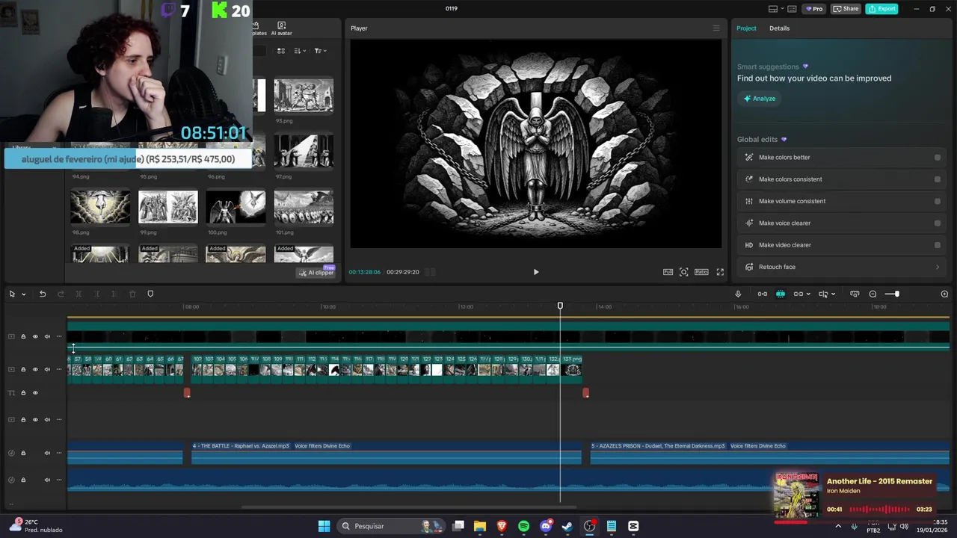The width and height of the screenshot is (957, 538).
Task: Open the AI clipper button
Action: tap(316, 273)
